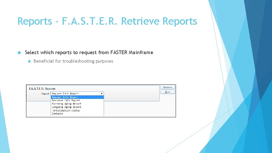272x153 pixels.
Task: Click the Retrieve button
Action: [167, 87]
